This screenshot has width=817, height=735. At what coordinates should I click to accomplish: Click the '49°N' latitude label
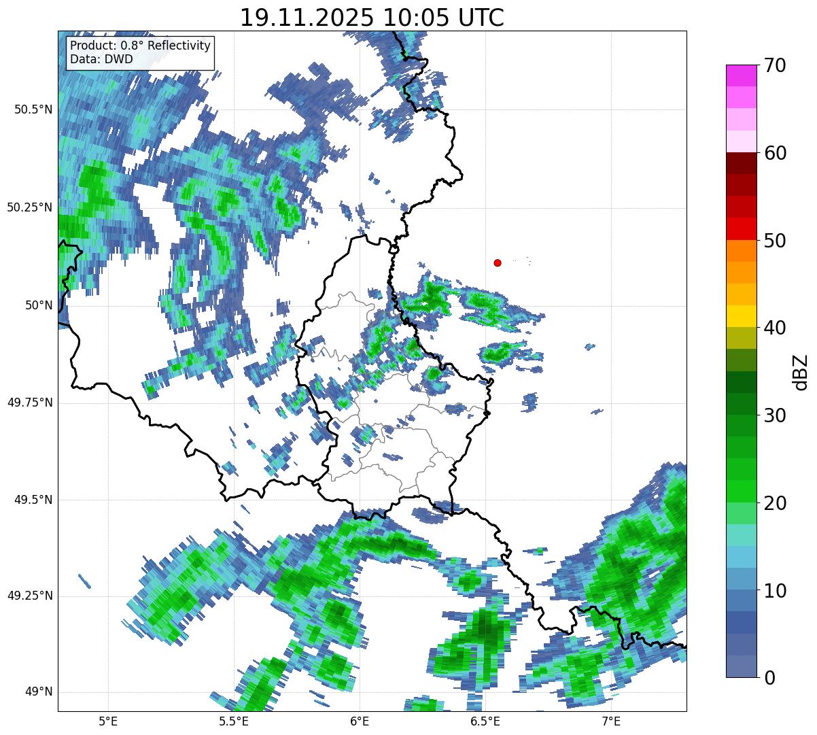point(38,692)
